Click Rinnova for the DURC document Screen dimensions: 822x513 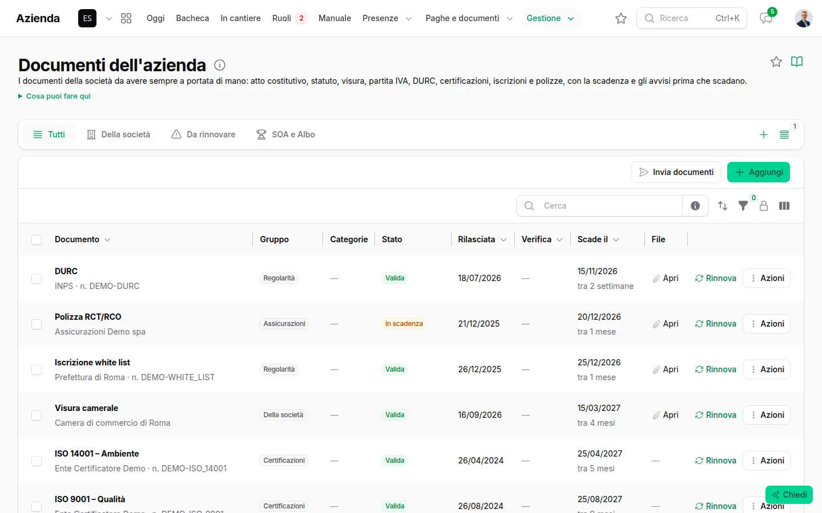point(716,278)
